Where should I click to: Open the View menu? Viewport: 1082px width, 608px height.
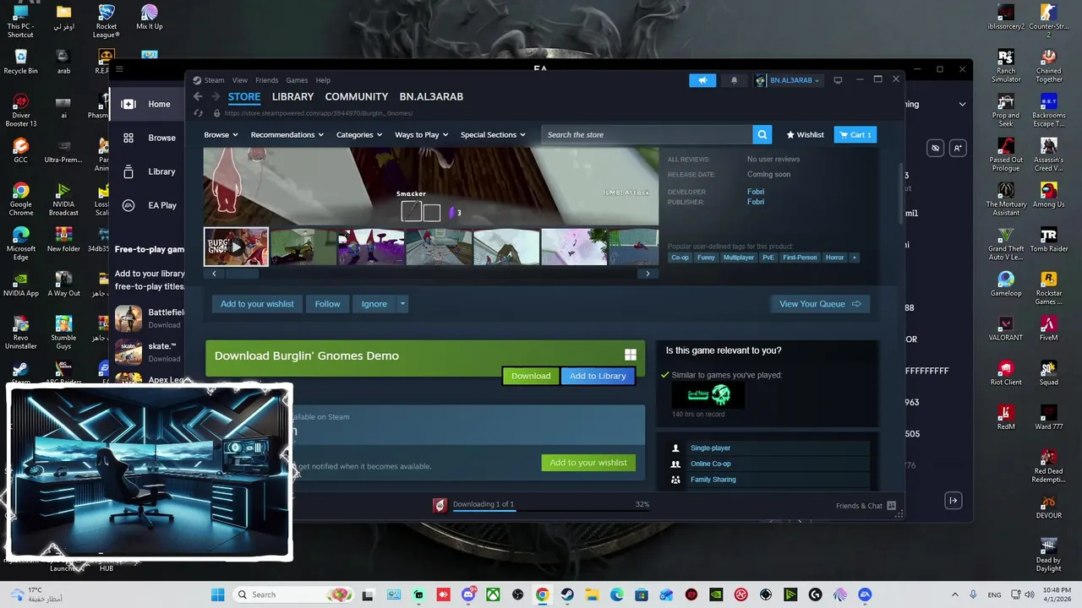(240, 80)
